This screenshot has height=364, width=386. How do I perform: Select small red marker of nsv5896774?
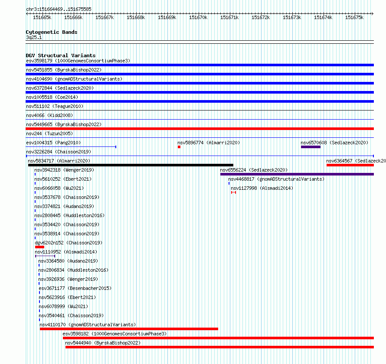pos(179,147)
